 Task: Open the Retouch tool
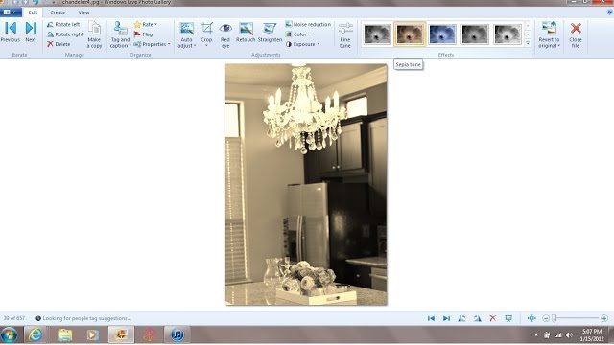coord(246,32)
